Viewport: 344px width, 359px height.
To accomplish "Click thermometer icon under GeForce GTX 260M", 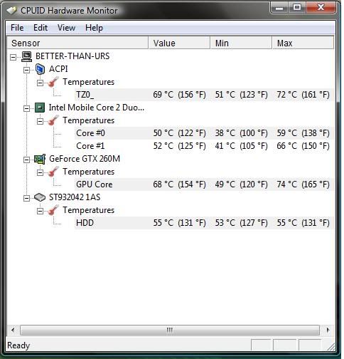I will pos(53,172).
